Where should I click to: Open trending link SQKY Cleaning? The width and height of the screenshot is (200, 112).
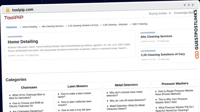tap(140, 24)
